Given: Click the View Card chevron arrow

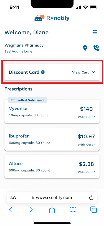Looking at the screenshot, I should pos(93,72).
